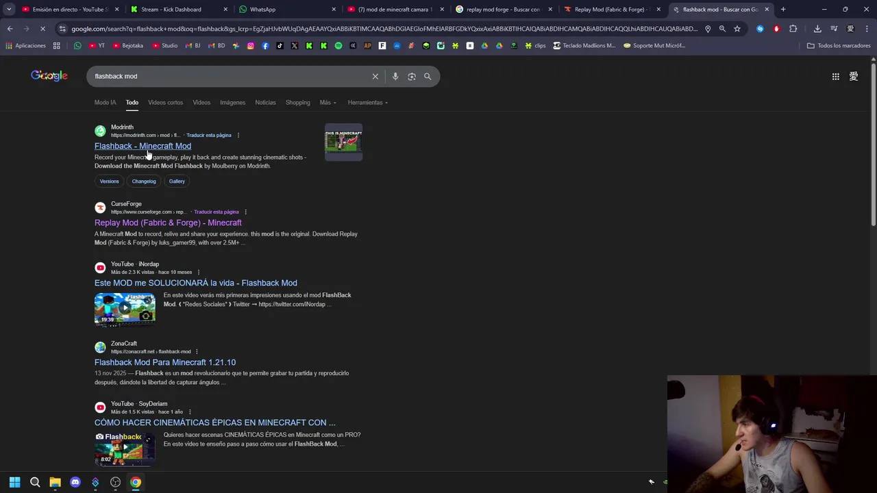Switch to Modo IA tab
The height and width of the screenshot is (493, 877).
(105, 103)
